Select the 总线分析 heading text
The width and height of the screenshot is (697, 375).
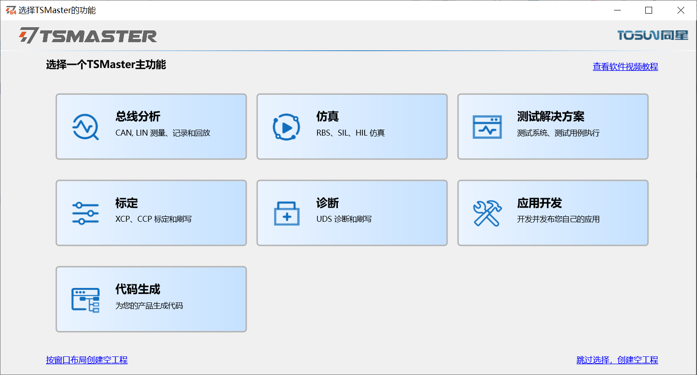pos(138,117)
